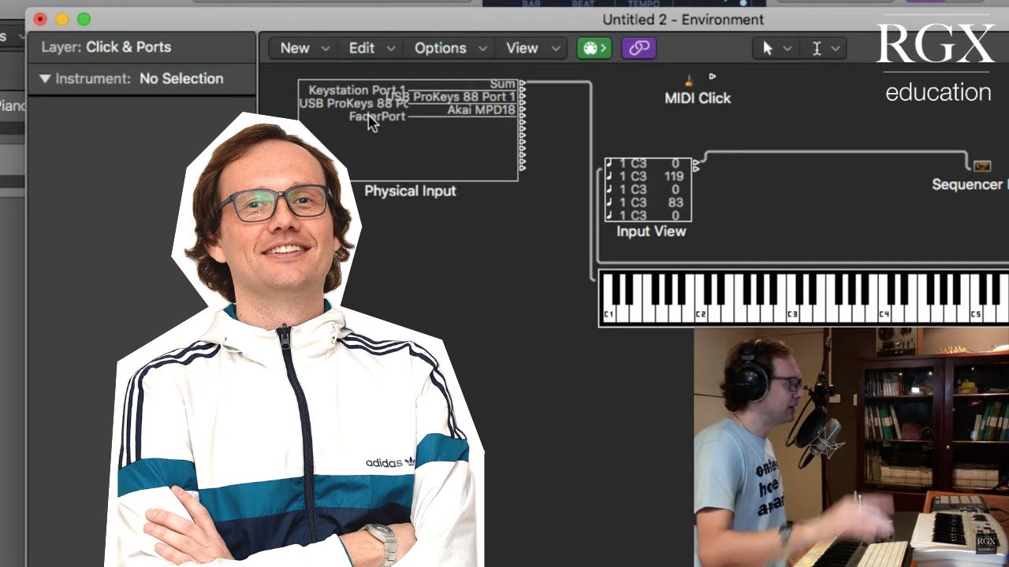This screenshot has height=567, width=1009.
Task: Select the Physical Input label
Action: coord(410,191)
